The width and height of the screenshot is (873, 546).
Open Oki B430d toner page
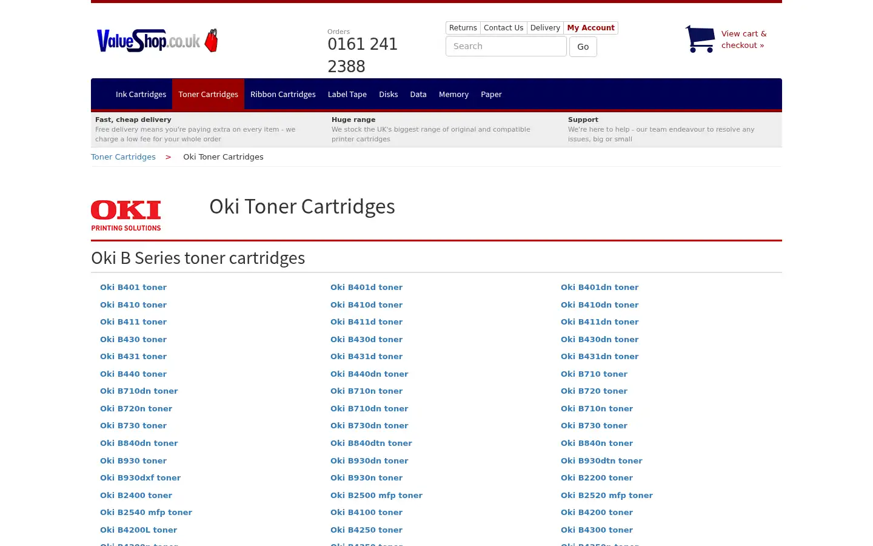tap(366, 339)
